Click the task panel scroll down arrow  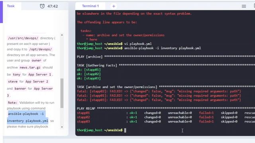(x=62, y=127)
